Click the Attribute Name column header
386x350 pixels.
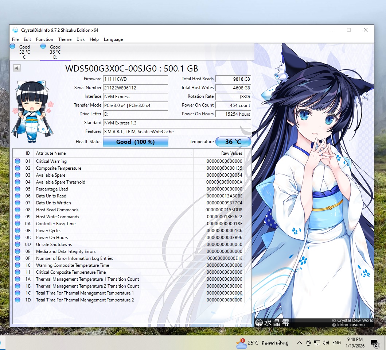[51, 153]
